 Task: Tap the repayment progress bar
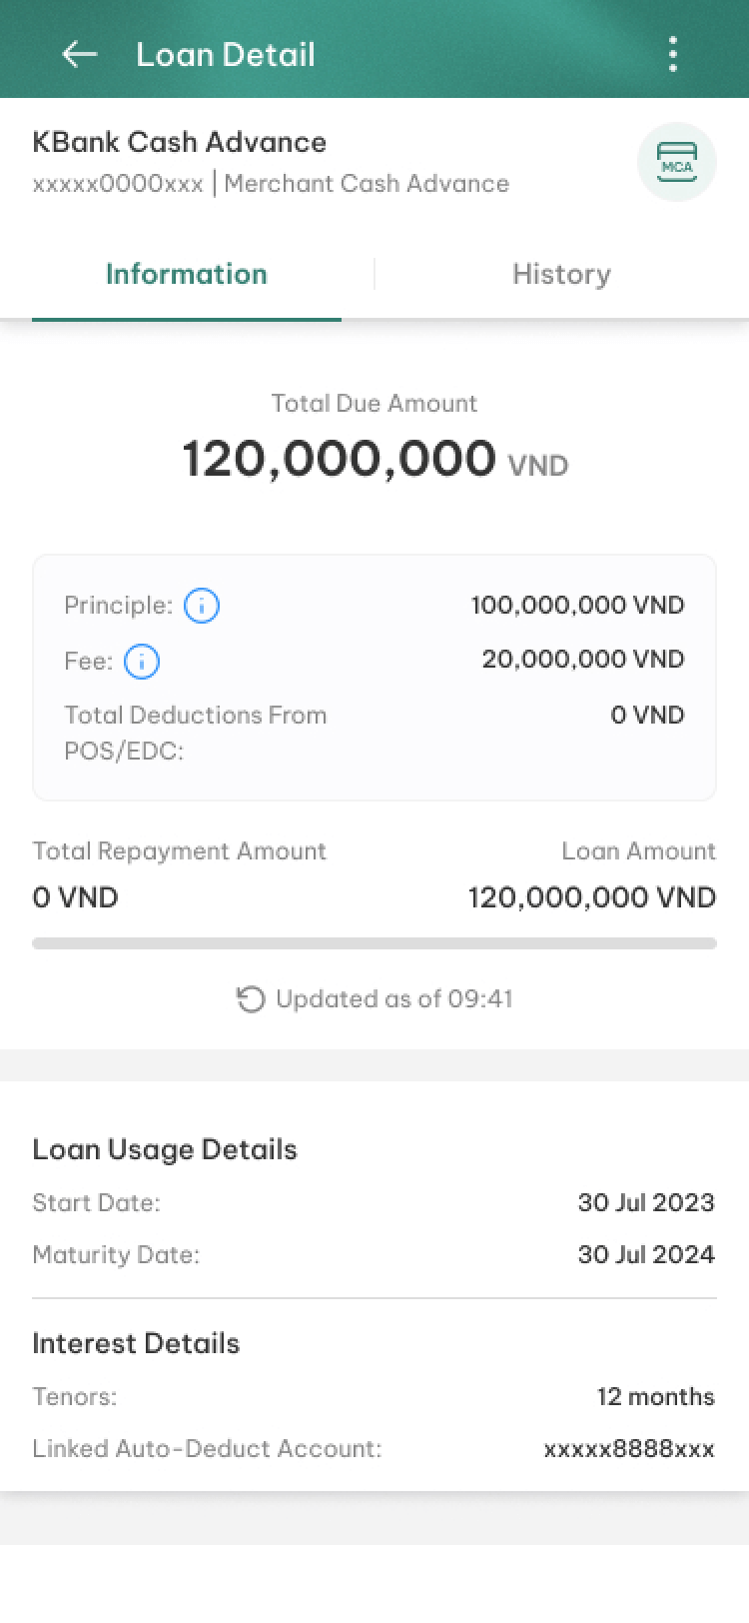374,942
